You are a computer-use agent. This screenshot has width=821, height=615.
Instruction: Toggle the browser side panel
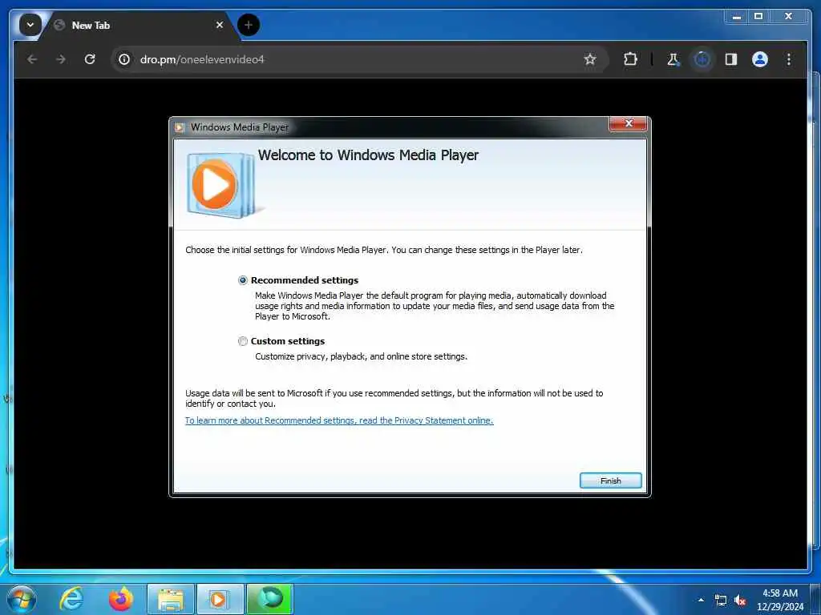731,59
